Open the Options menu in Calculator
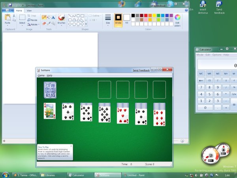The width and height of the screenshot is (237, 178). [x=217, y=55]
